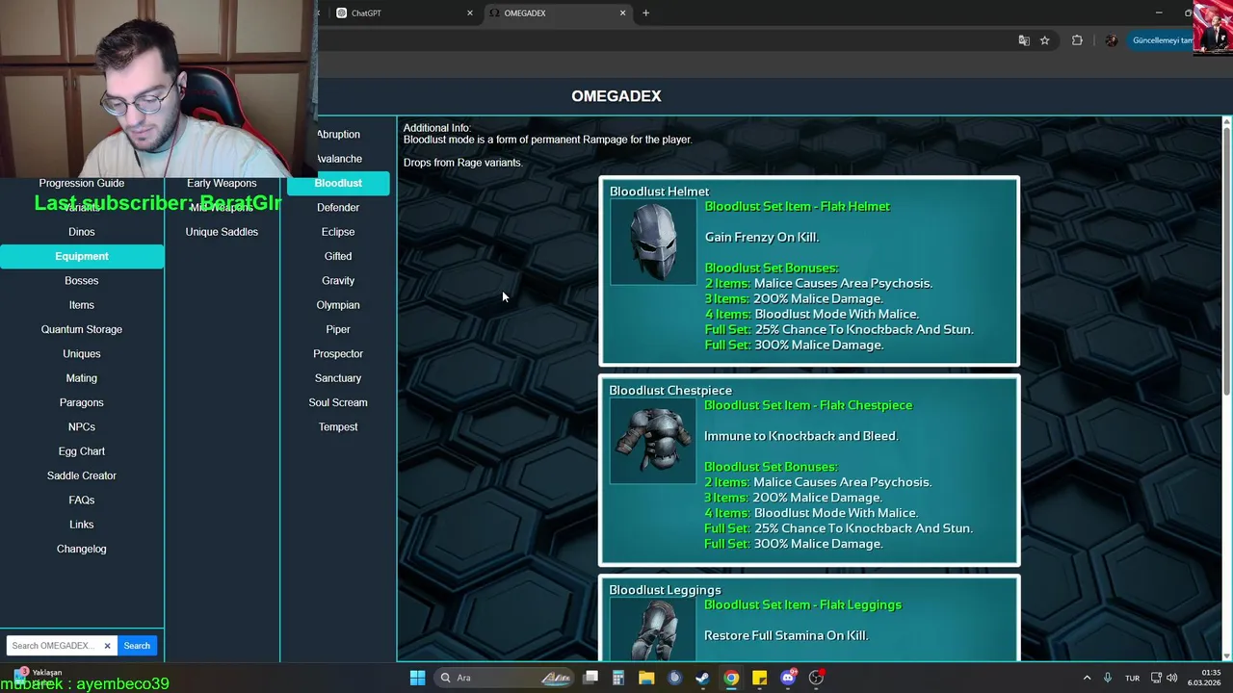Open the Dinos section
The image size is (1233, 693).
[82, 232]
